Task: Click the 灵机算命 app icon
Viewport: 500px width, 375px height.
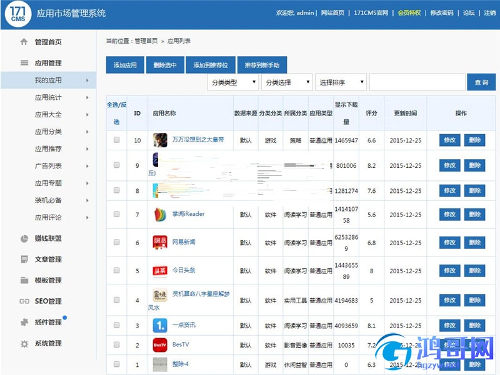Action: click(160, 295)
